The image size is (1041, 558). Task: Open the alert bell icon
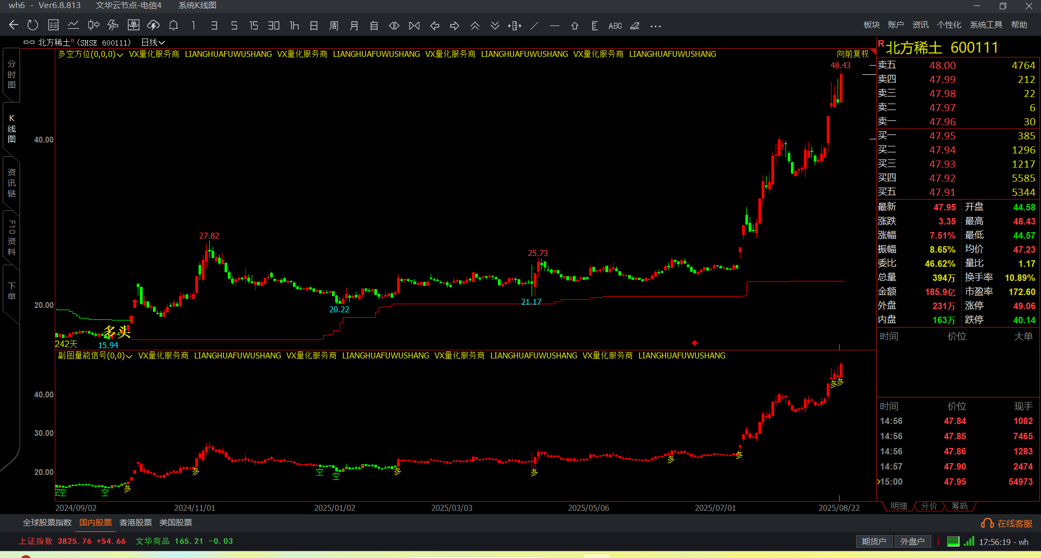click(174, 25)
